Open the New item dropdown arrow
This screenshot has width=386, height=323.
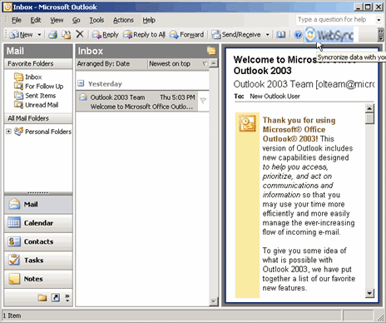(x=39, y=35)
